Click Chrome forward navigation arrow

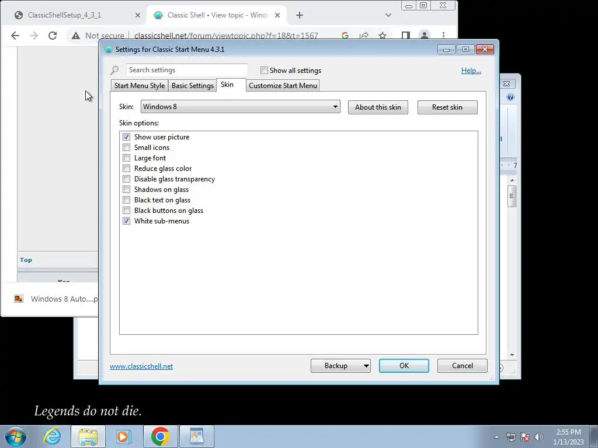tap(34, 36)
